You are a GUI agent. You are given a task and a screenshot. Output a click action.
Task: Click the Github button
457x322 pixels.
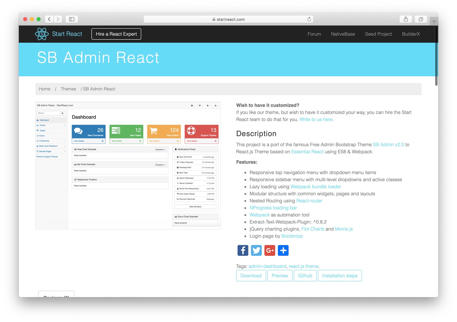(305, 276)
